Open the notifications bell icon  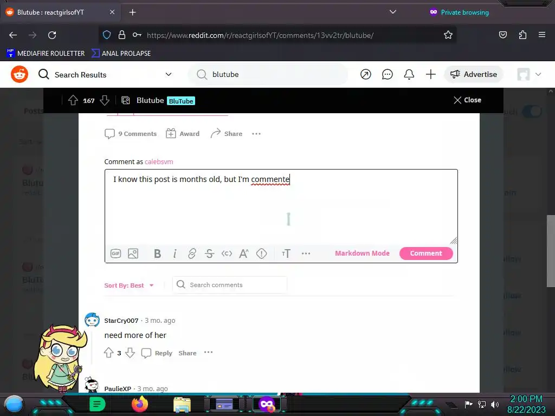click(x=409, y=74)
